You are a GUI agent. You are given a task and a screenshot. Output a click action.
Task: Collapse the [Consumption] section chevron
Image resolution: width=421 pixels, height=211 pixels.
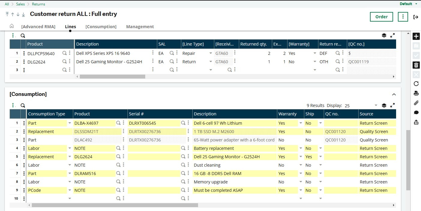tap(394, 94)
